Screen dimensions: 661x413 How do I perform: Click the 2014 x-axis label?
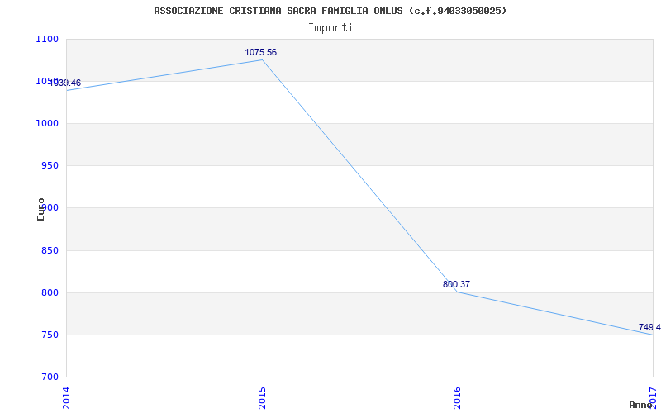pyautogui.click(x=66, y=398)
